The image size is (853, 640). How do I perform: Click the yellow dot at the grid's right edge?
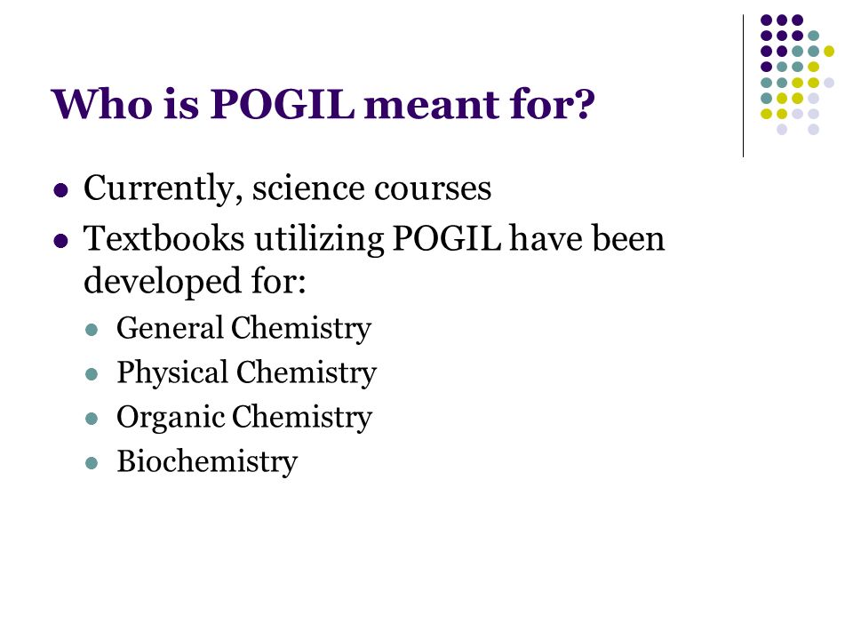828,52
